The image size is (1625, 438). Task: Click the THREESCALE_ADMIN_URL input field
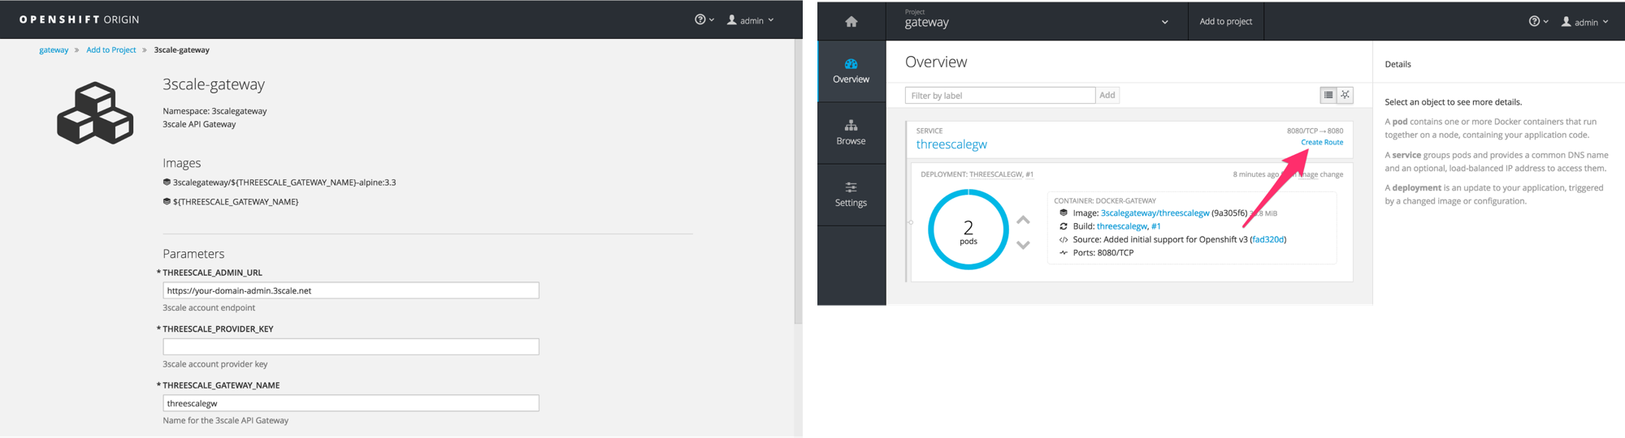tap(351, 290)
